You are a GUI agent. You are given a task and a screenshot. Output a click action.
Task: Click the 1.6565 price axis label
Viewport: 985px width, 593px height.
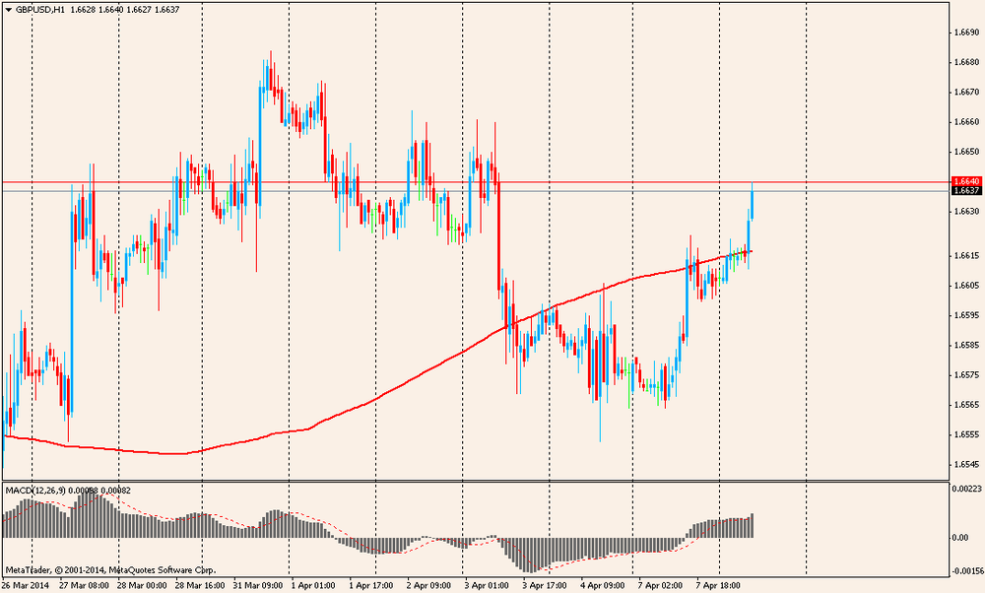pos(966,405)
